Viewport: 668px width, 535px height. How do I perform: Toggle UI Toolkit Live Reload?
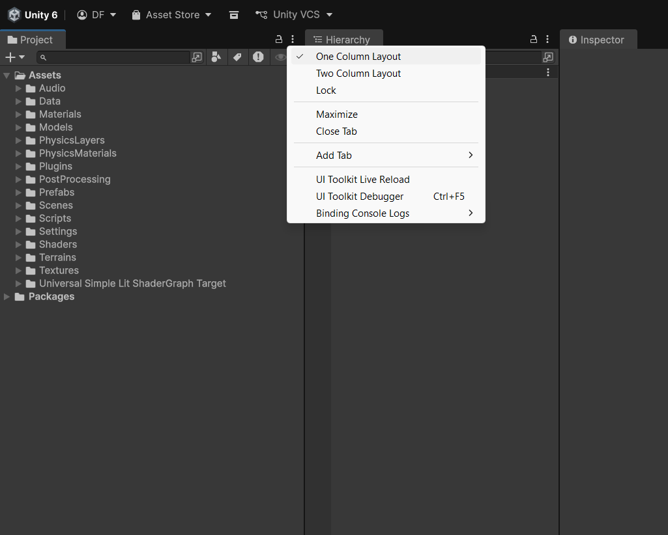(386, 179)
